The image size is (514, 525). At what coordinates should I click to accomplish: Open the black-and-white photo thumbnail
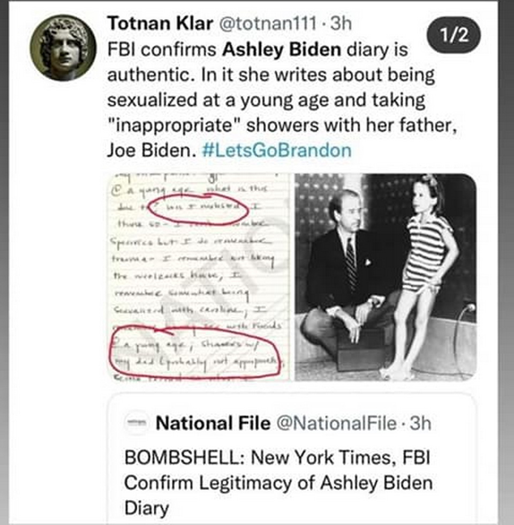[385, 277]
